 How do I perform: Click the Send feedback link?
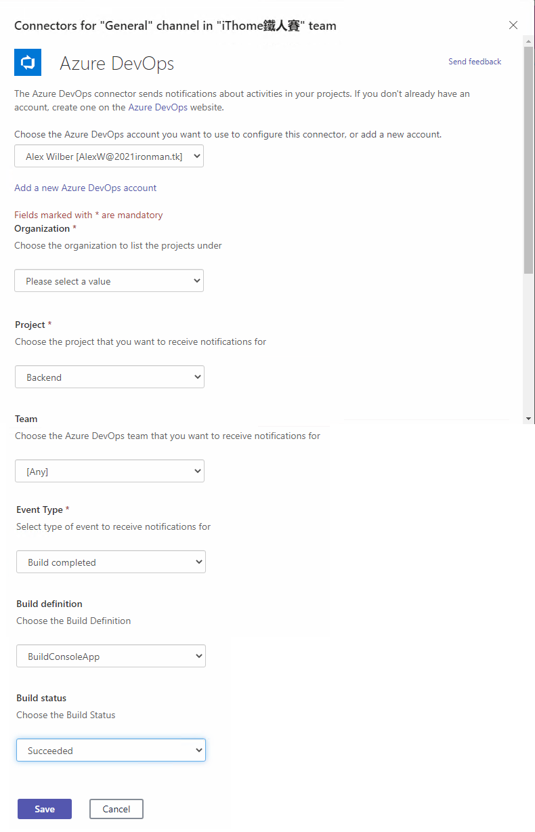[475, 62]
